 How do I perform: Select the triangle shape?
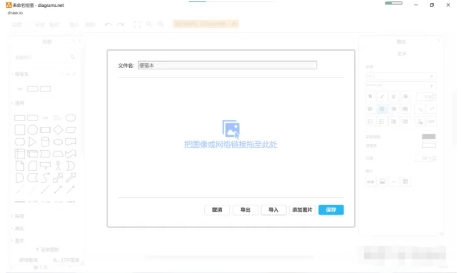pyautogui.click(x=32, y=142)
